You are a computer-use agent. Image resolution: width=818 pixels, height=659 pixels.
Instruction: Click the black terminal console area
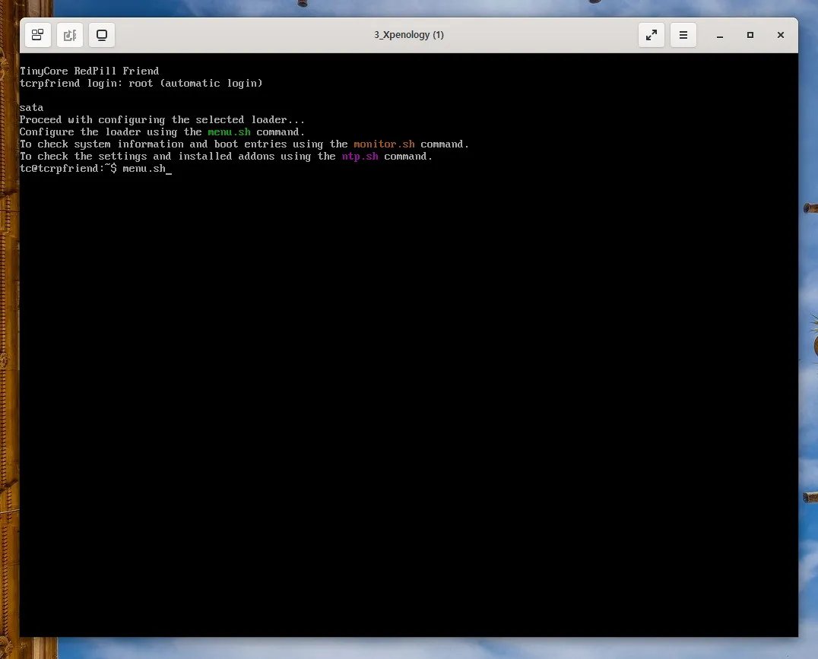point(409,380)
